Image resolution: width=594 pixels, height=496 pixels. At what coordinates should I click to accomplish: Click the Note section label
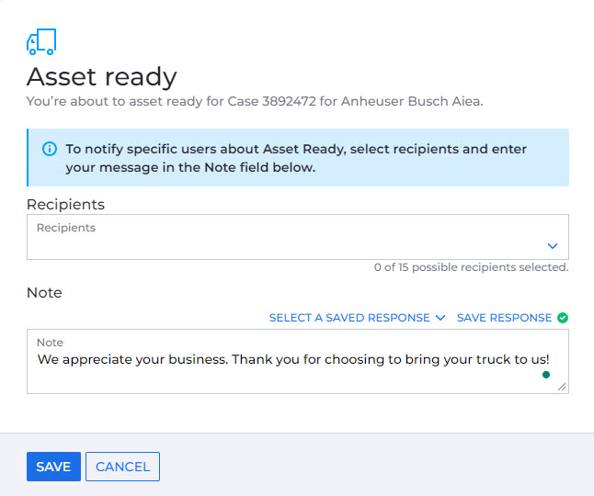[44, 292]
